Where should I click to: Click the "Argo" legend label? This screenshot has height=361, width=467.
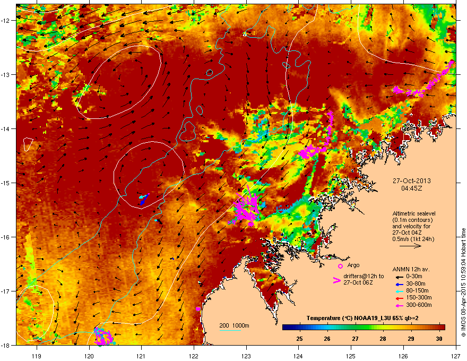pyautogui.click(x=353, y=265)
